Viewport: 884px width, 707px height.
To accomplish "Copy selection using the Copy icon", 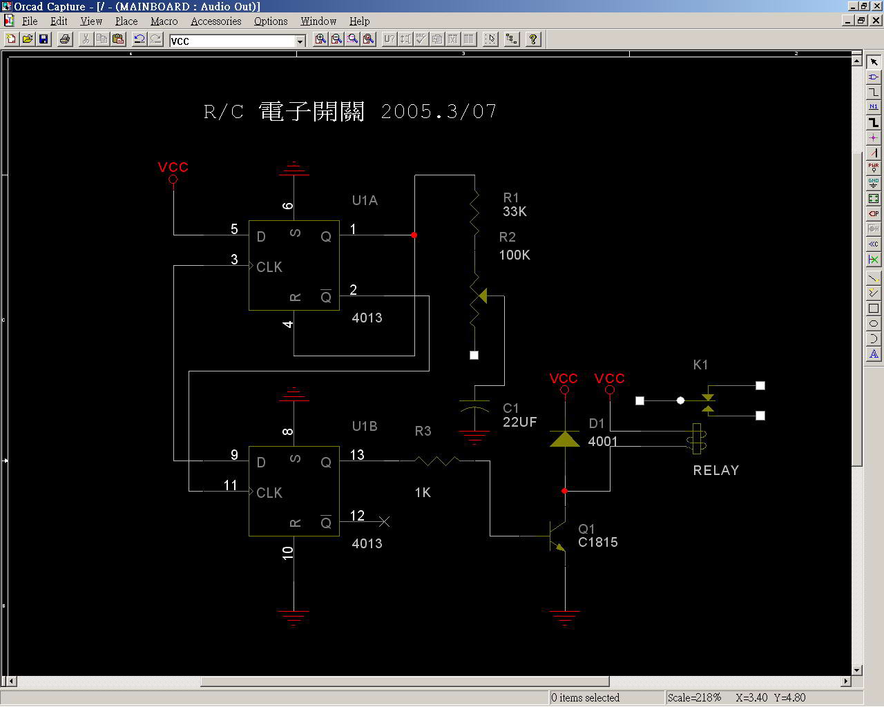I will click(x=102, y=39).
